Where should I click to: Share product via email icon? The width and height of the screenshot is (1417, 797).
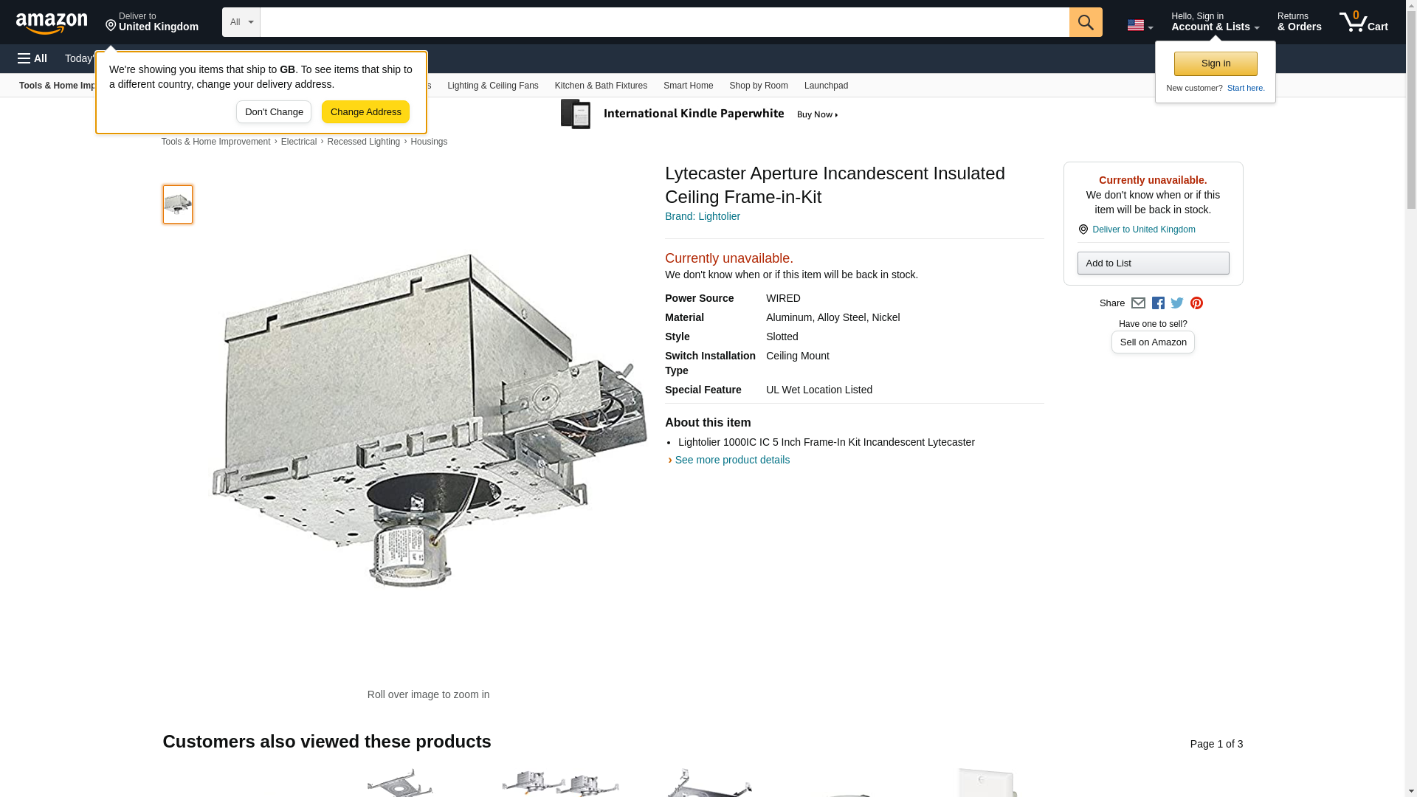point(1138,303)
